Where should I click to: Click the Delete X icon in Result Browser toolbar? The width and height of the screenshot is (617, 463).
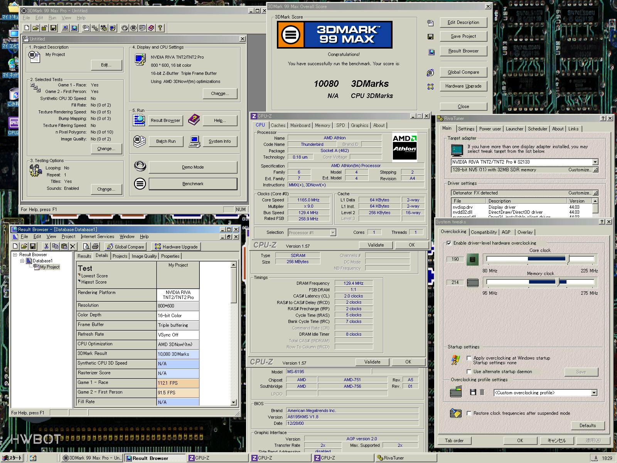point(73,246)
